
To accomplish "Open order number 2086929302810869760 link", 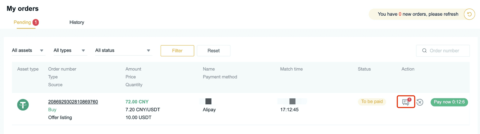I will pos(73,102).
